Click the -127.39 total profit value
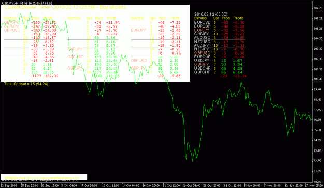This screenshot has width=324, height=188. [50, 76]
